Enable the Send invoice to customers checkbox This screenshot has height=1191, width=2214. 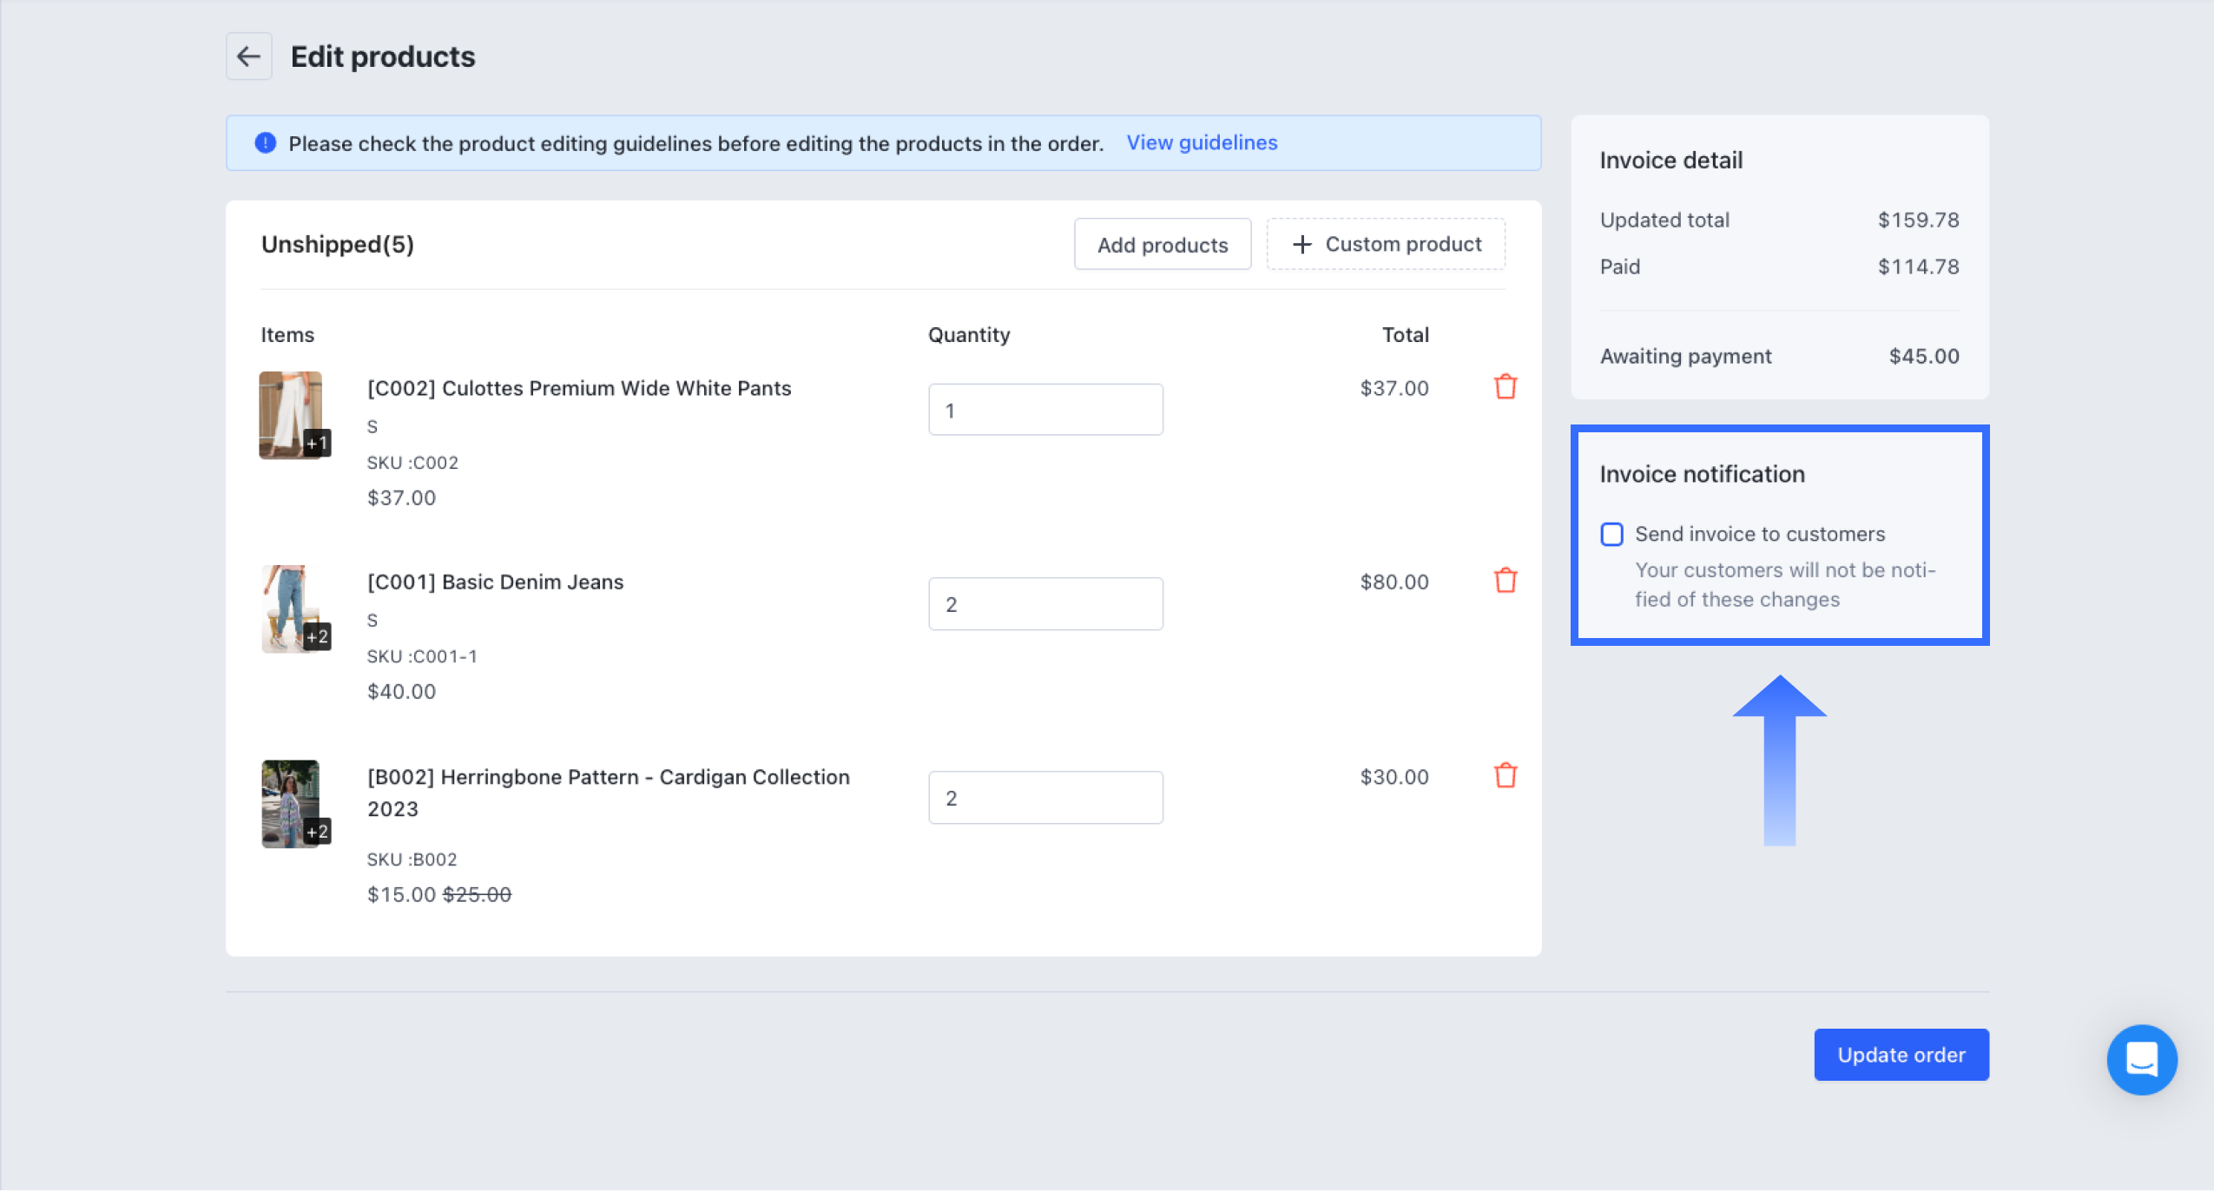click(x=1611, y=534)
